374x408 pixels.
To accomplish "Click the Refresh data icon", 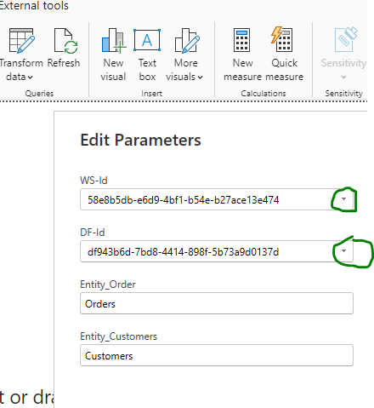I will pos(65,41).
